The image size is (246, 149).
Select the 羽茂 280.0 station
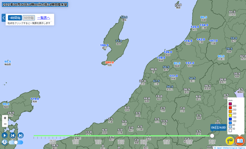[x=109, y=64]
